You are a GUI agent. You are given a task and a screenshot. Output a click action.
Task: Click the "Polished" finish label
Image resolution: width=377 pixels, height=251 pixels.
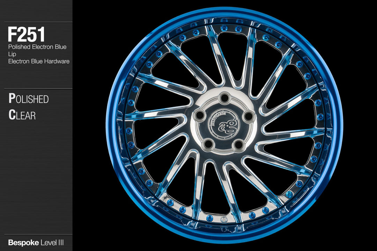tap(29, 99)
